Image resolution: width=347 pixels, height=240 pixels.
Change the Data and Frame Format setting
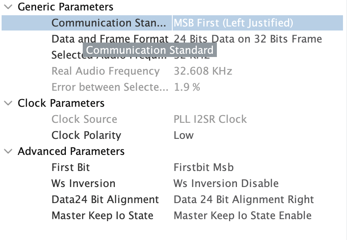pyautogui.click(x=247, y=39)
